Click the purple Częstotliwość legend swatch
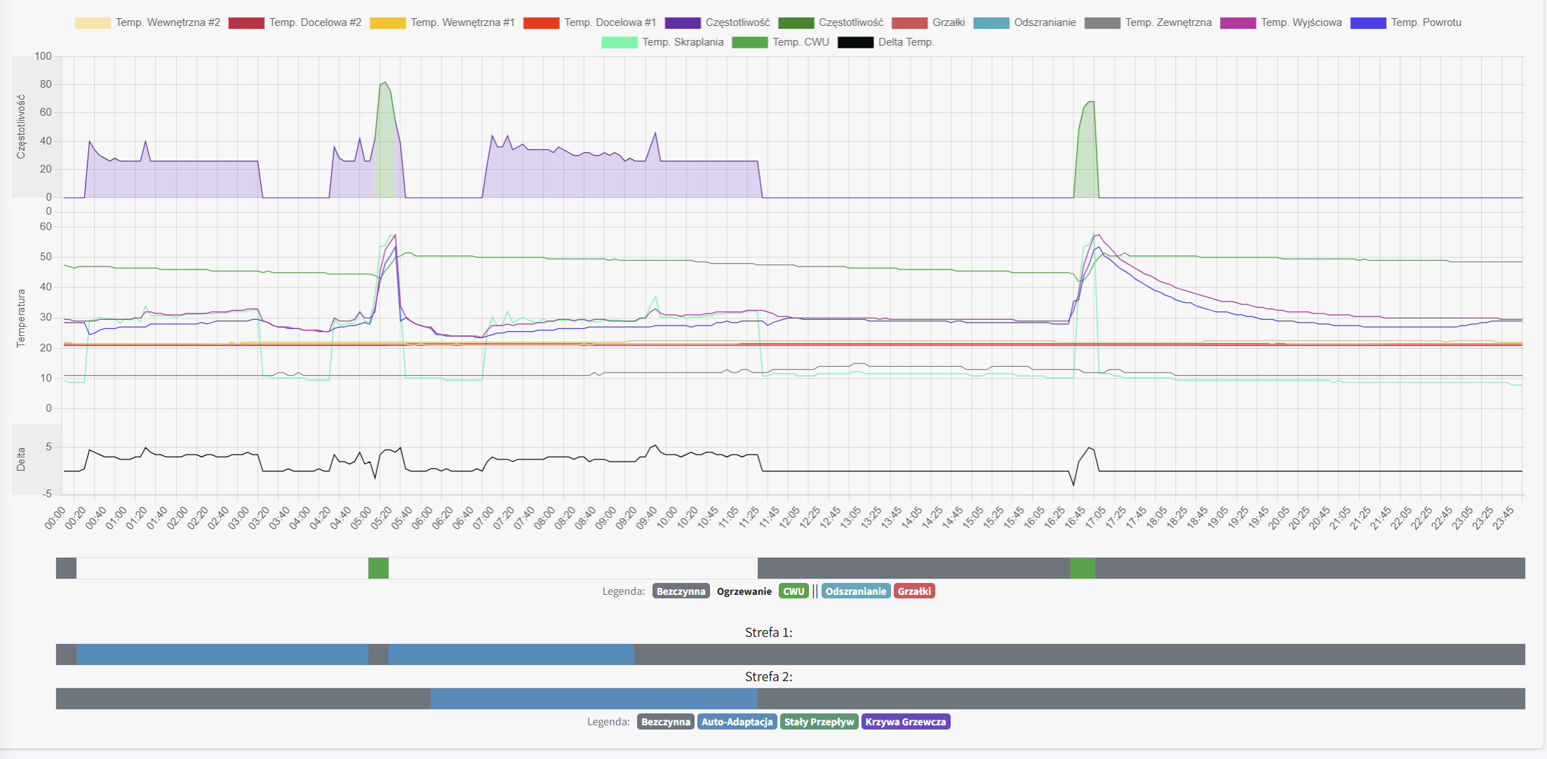The width and height of the screenshot is (1547, 759). tap(682, 22)
